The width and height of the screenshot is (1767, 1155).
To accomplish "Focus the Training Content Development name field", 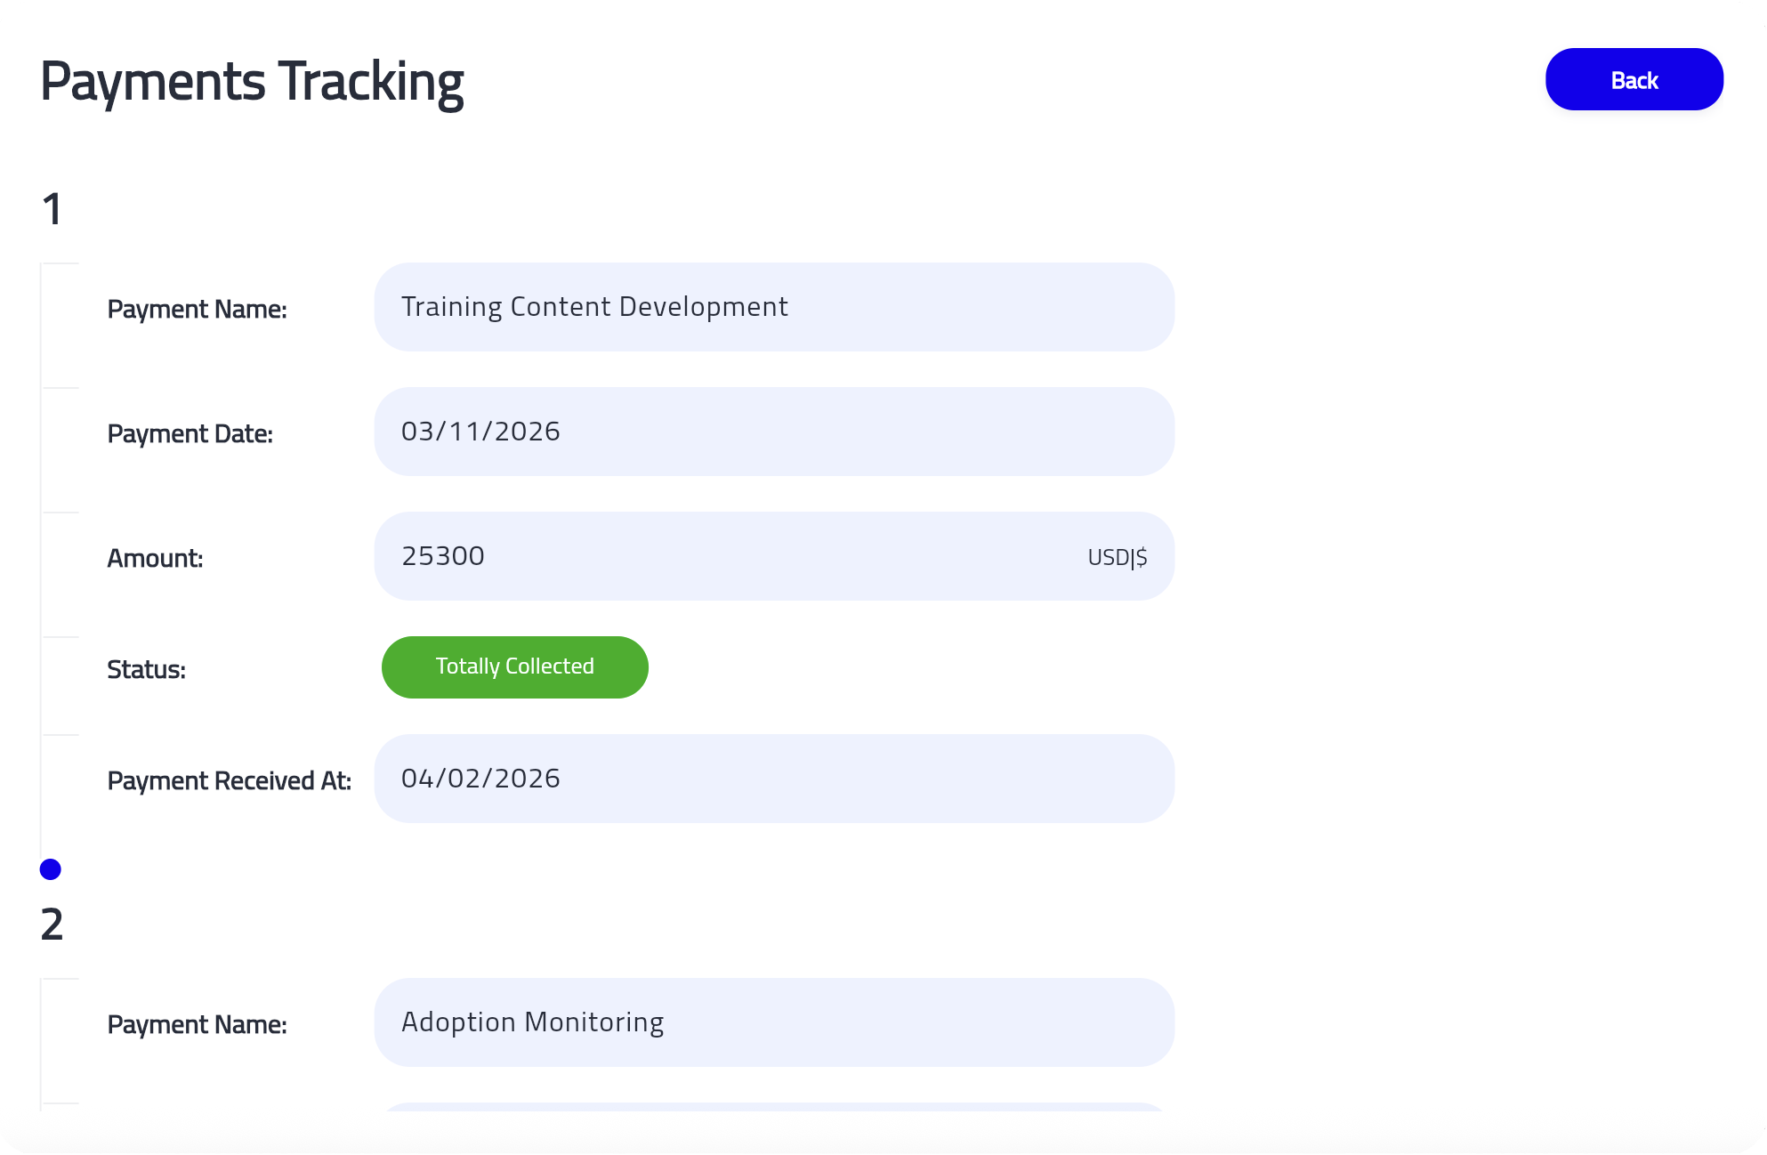I will [x=772, y=307].
